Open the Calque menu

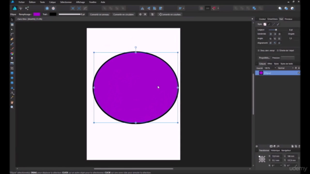pos(52,2)
